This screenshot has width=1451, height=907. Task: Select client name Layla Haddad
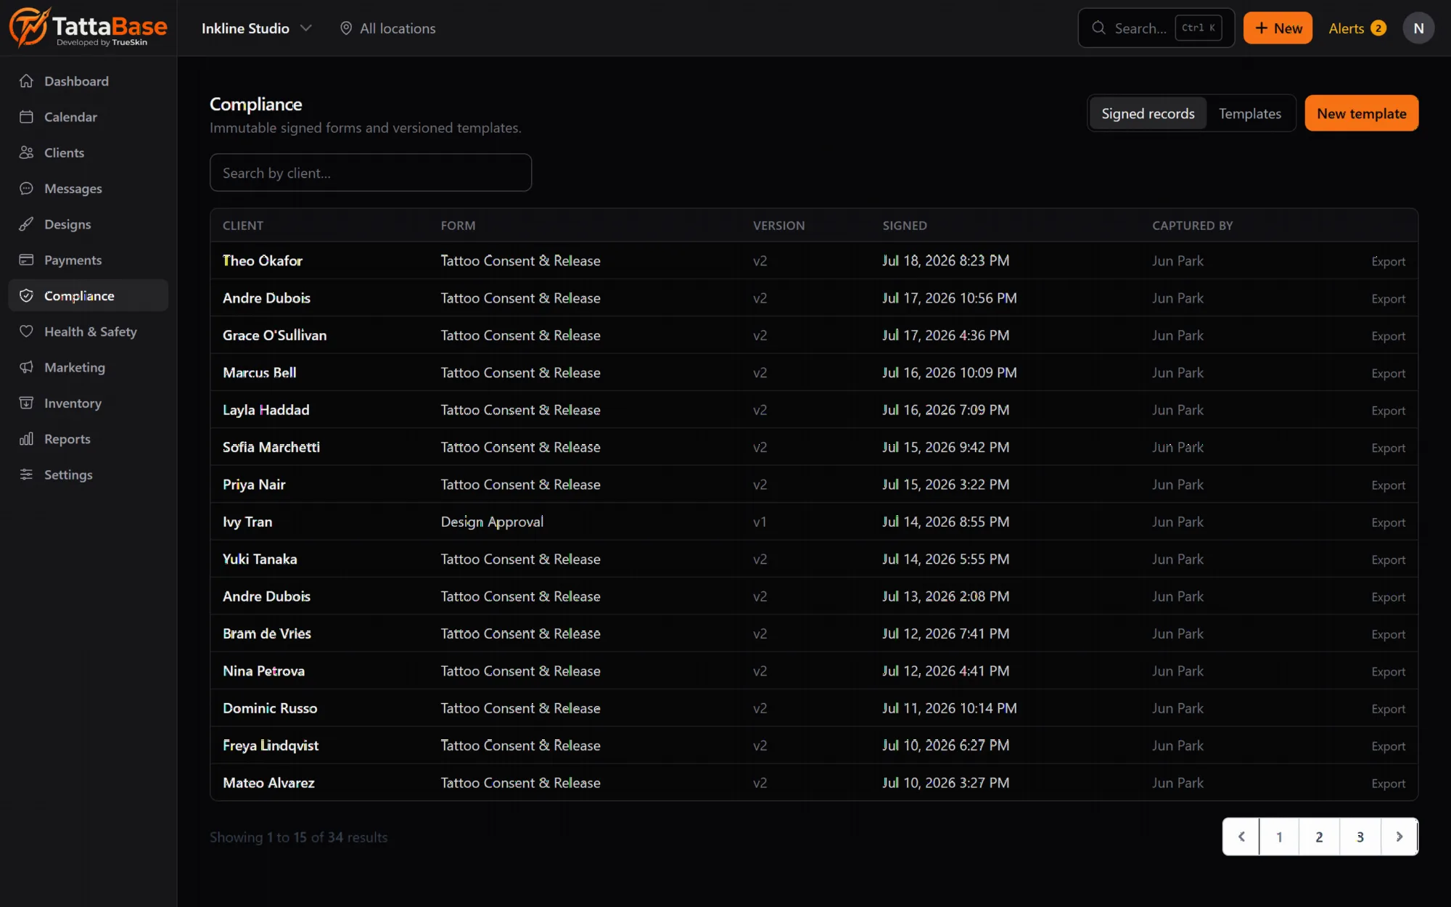point(266,410)
